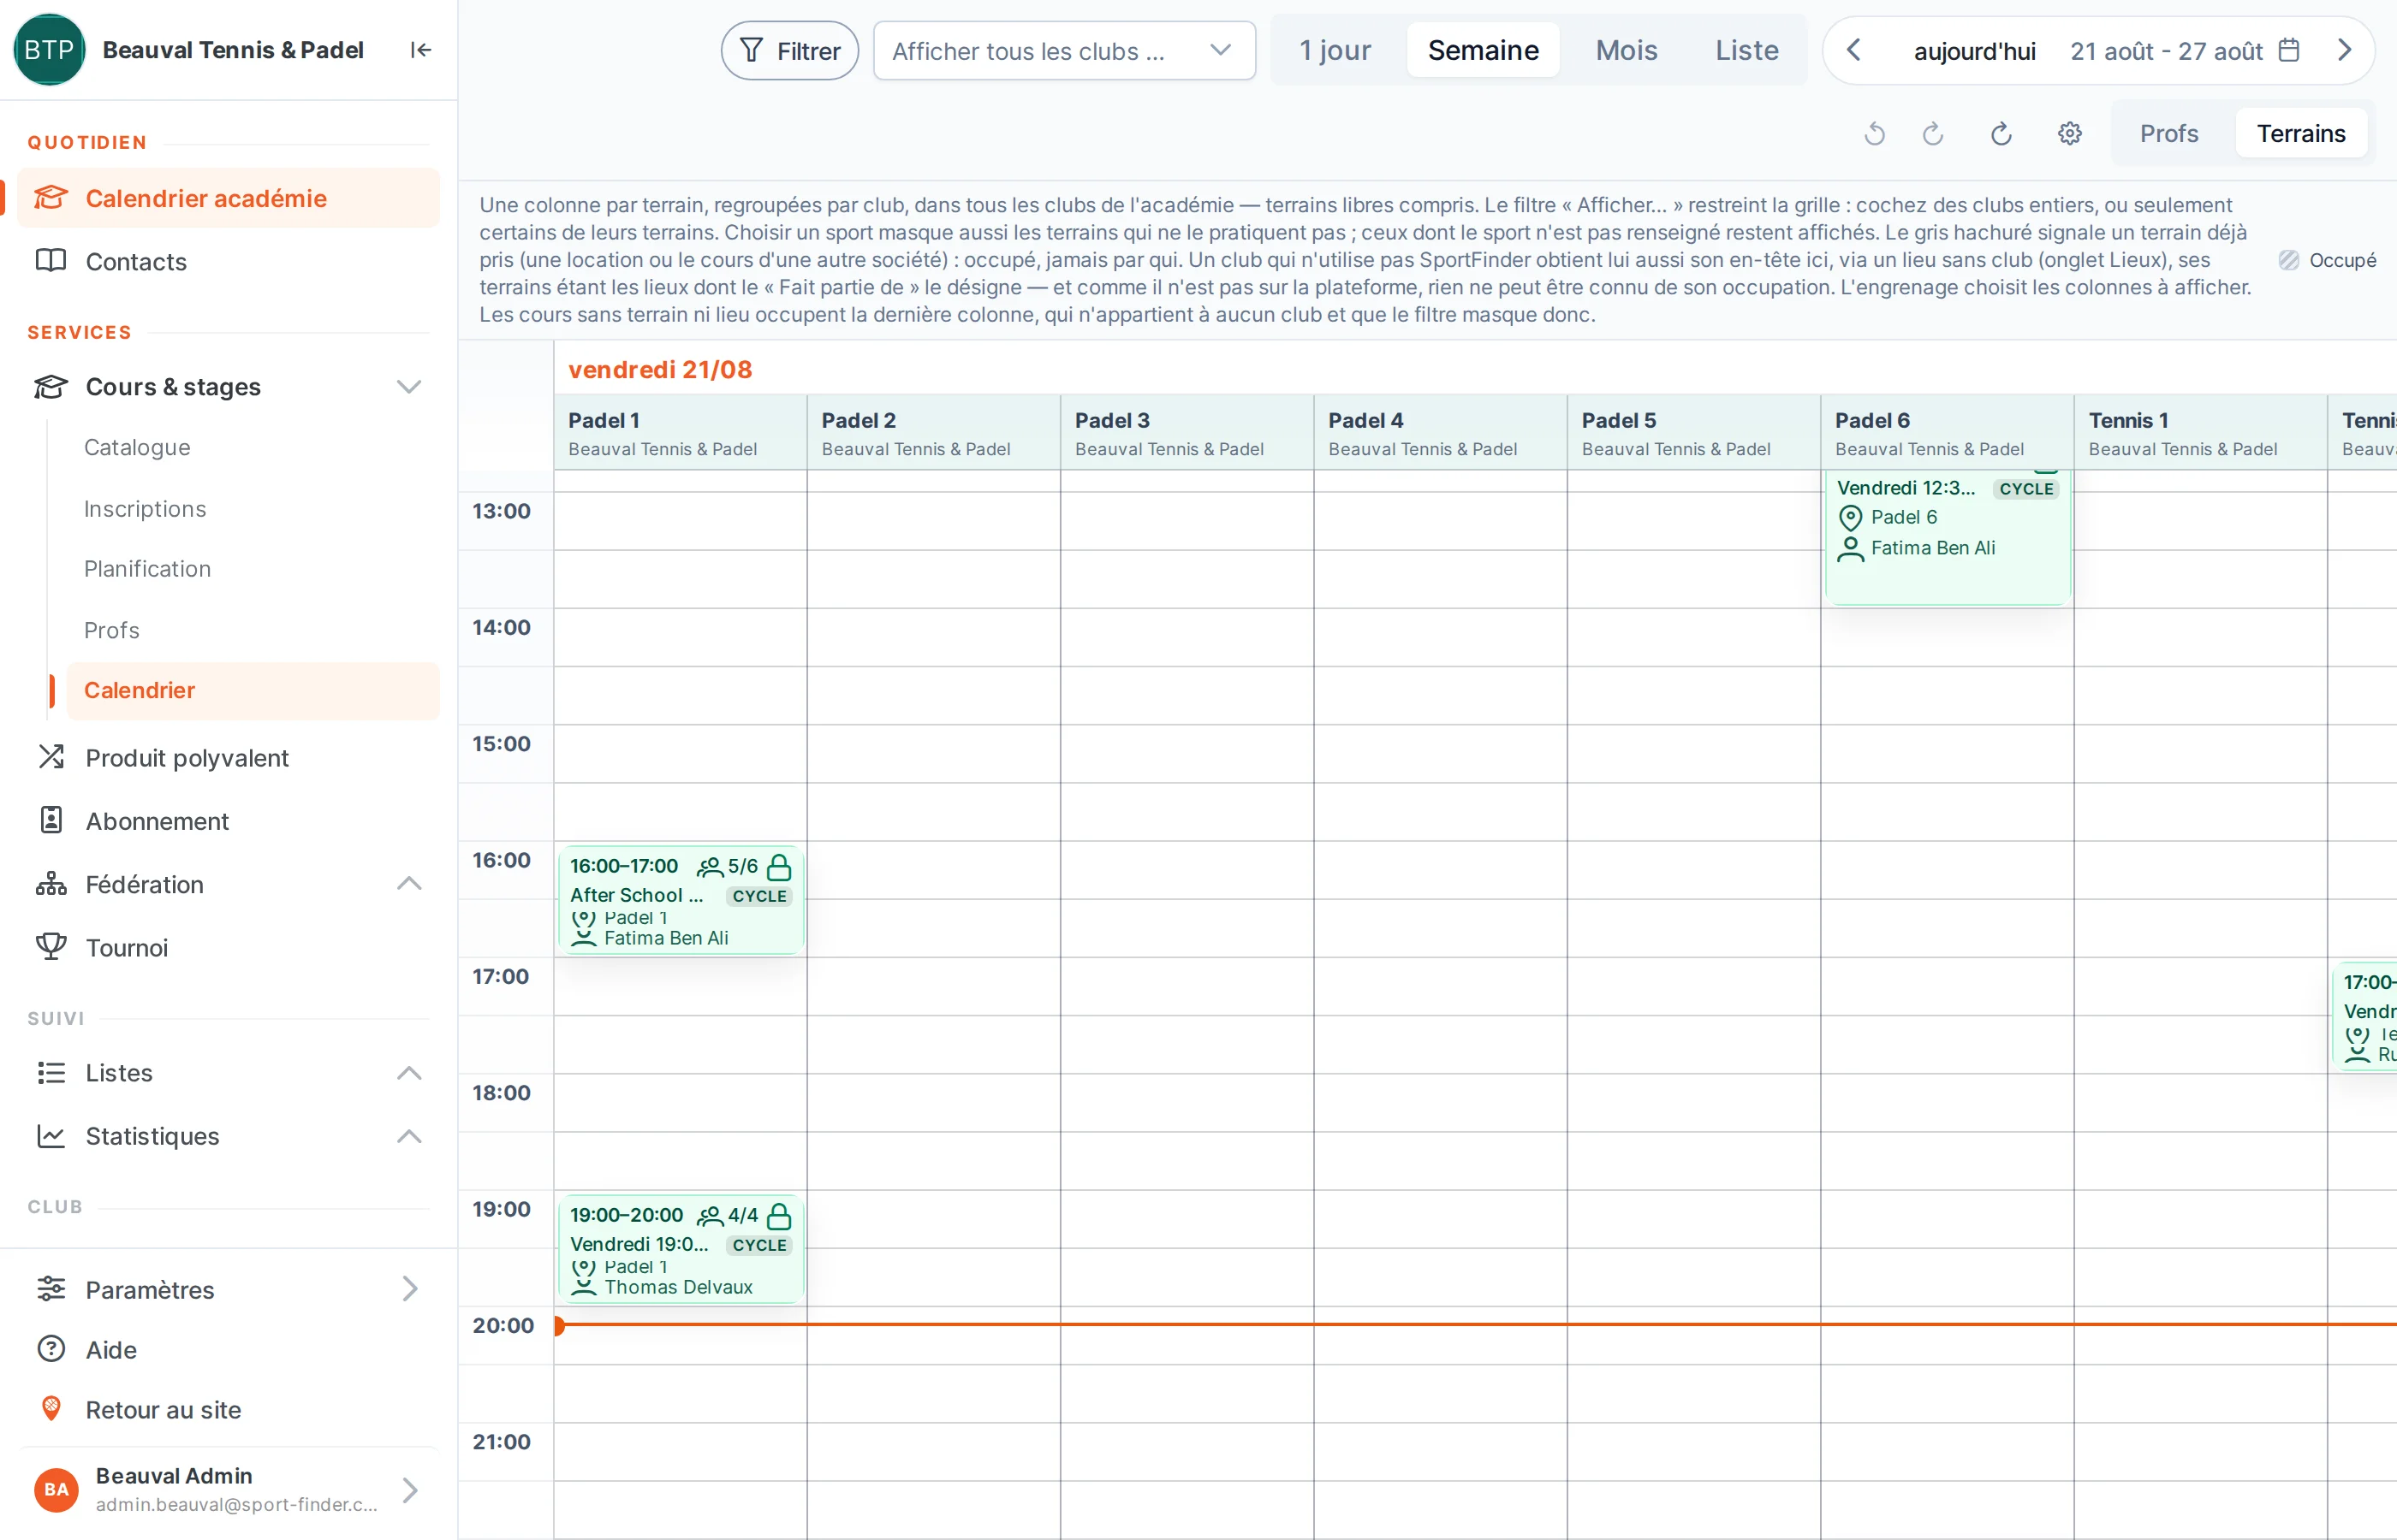Click location pin icon beside Padel 6 in event
This screenshot has width=2397, height=1540.
[x=1851, y=518]
